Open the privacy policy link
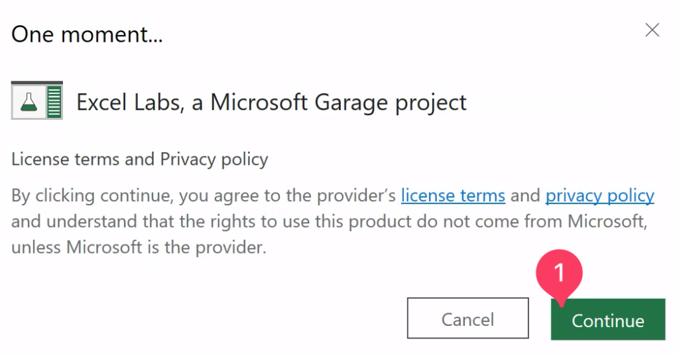Viewport: 679px width, 355px height. (599, 196)
